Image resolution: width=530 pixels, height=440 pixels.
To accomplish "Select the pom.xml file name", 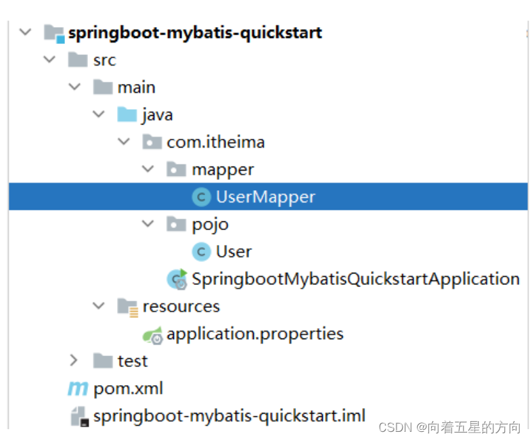I will coord(128,389).
